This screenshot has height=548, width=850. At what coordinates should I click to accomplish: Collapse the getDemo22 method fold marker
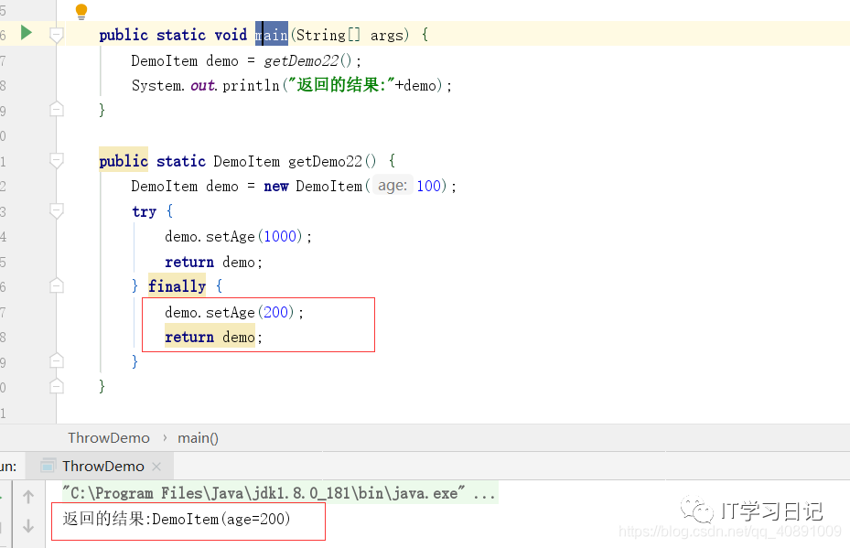pos(57,160)
